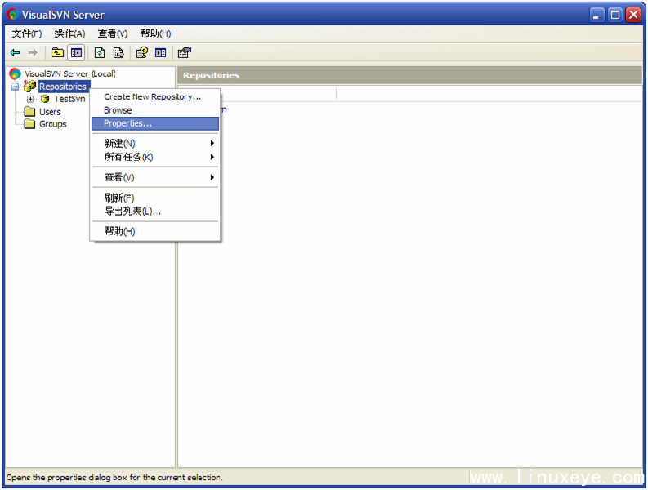Click the server properties toolbar icon
Image resolution: width=648 pixels, height=490 pixels.
point(185,52)
